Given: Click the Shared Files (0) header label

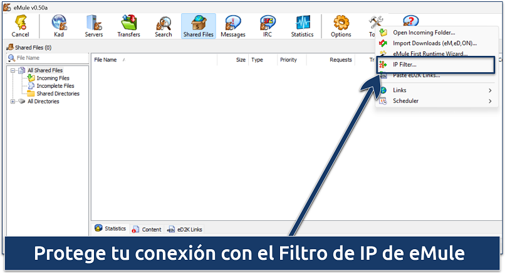Looking at the screenshot, I should click(33, 48).
